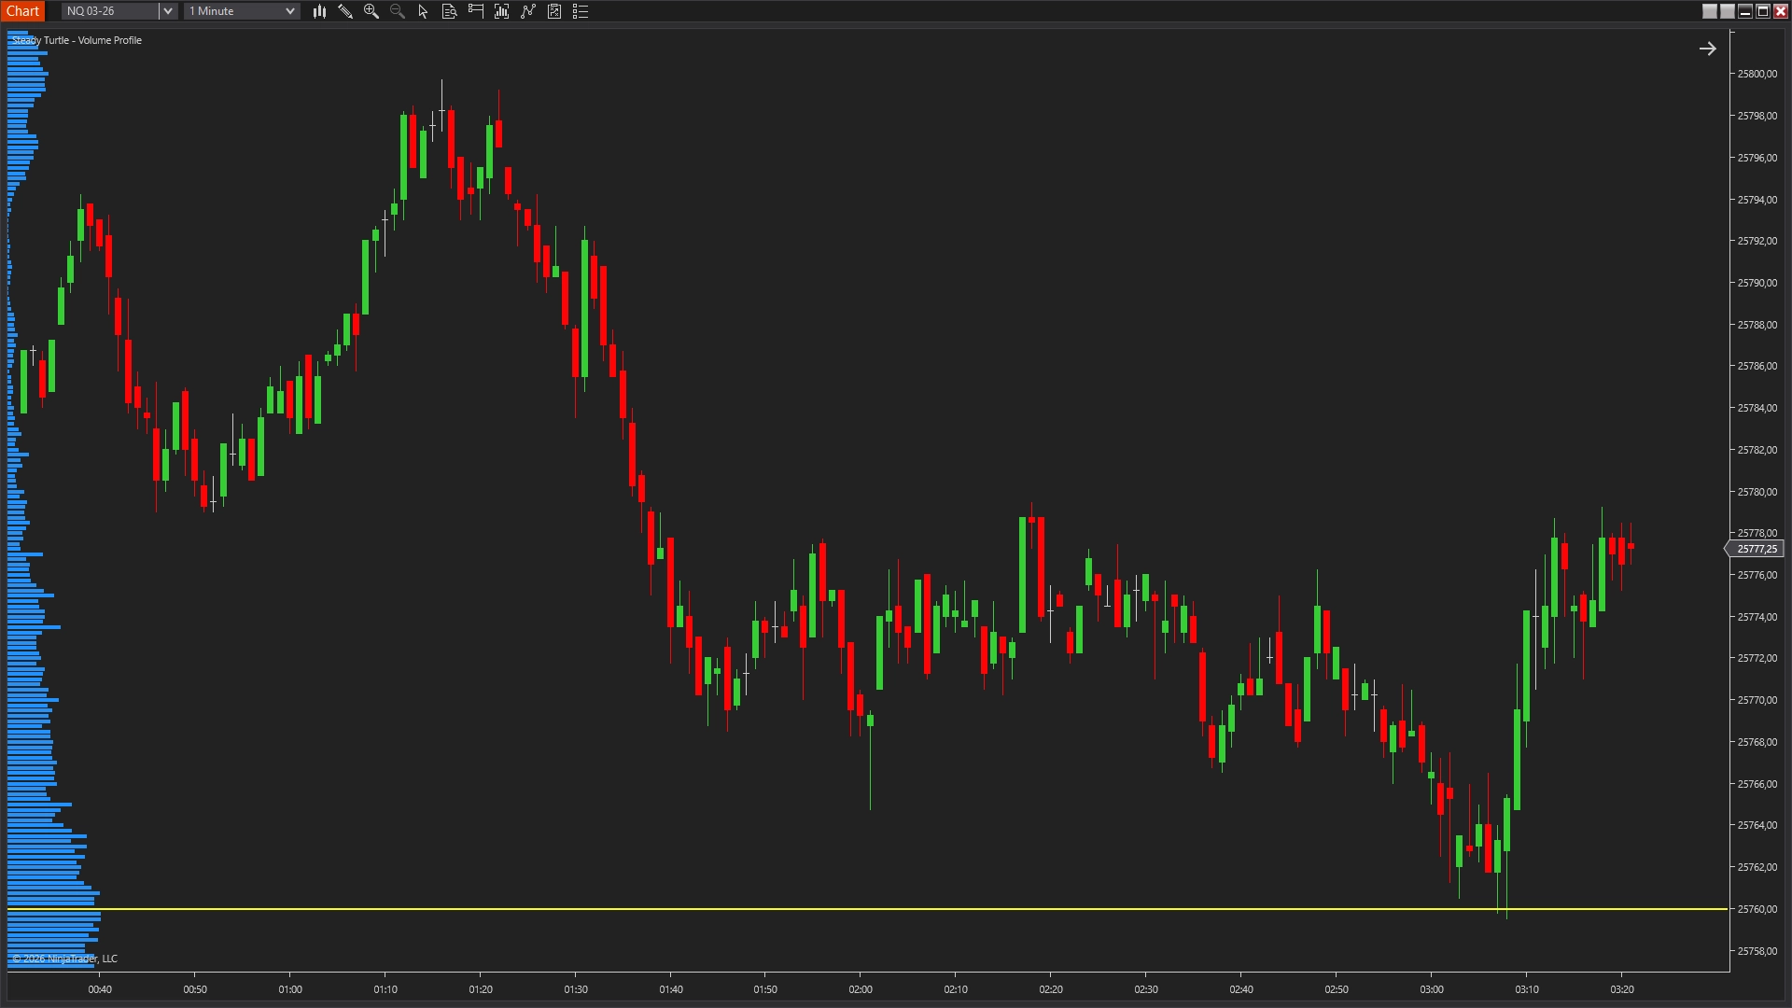Open the Indicators dialog icon
1792x1008 pixels.
[x=501, y=11]
